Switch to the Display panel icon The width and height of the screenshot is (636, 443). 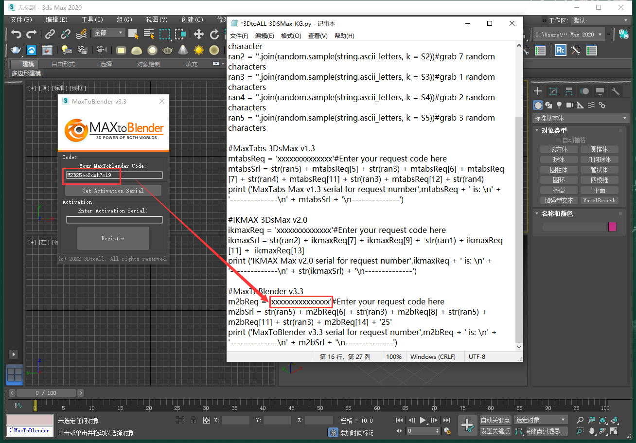[x=600, y=91]
